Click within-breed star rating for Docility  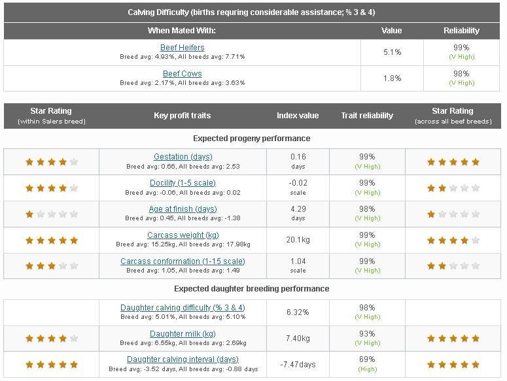coord(52,188)
